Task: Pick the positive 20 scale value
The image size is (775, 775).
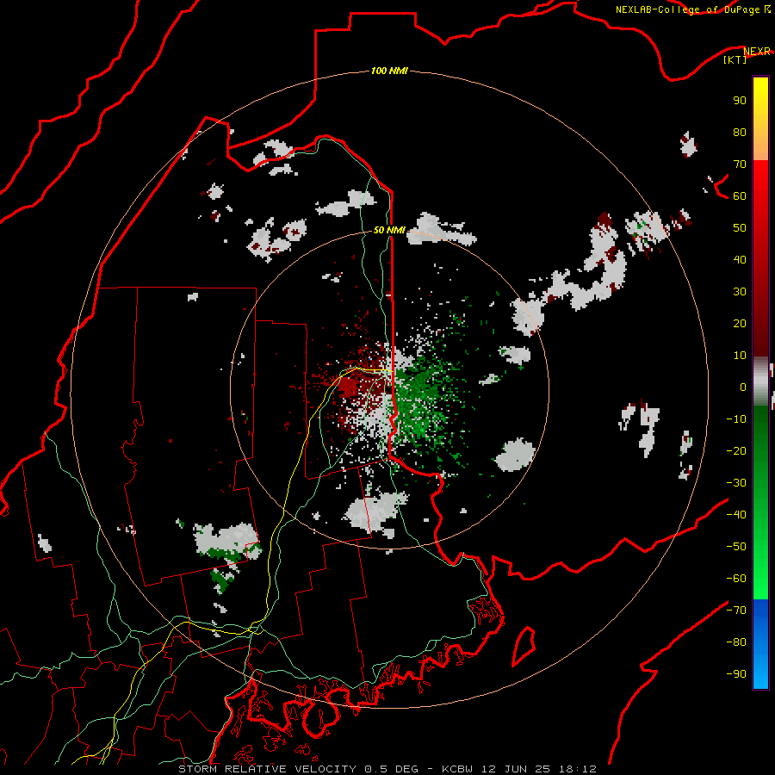Action: (x=740, y=323)
